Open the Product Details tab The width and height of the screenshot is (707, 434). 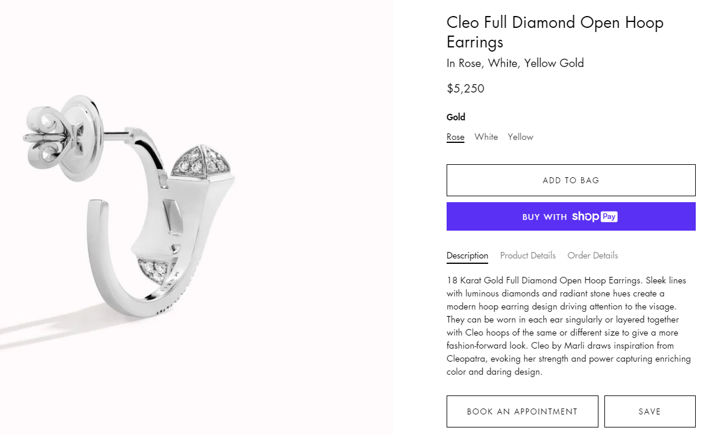point(527,256)
